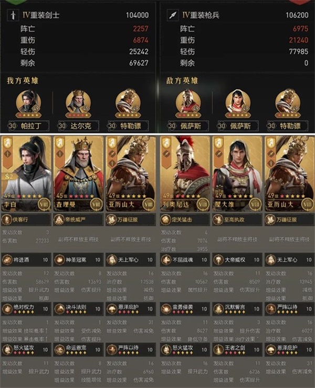Select 达尔克 hero round avatar

78,103
